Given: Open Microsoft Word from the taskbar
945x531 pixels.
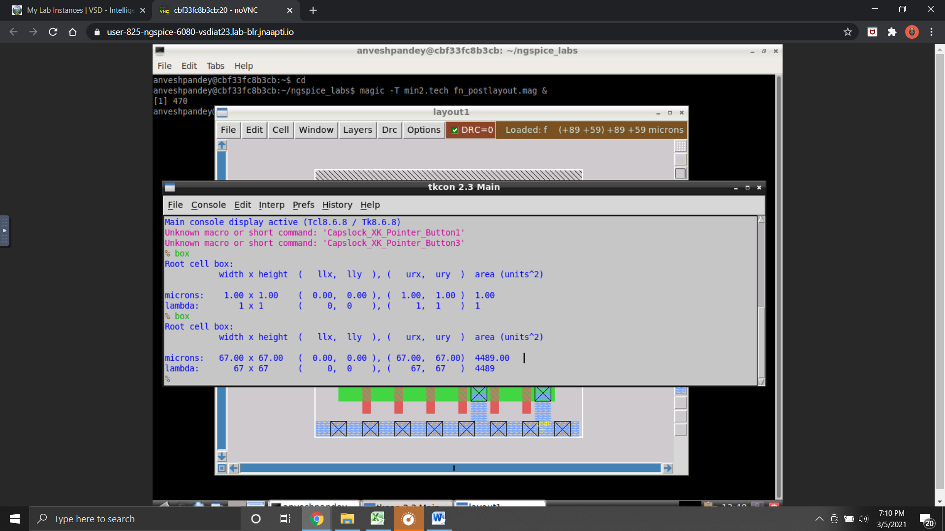Looking at the screenshot, I should 438,518.
